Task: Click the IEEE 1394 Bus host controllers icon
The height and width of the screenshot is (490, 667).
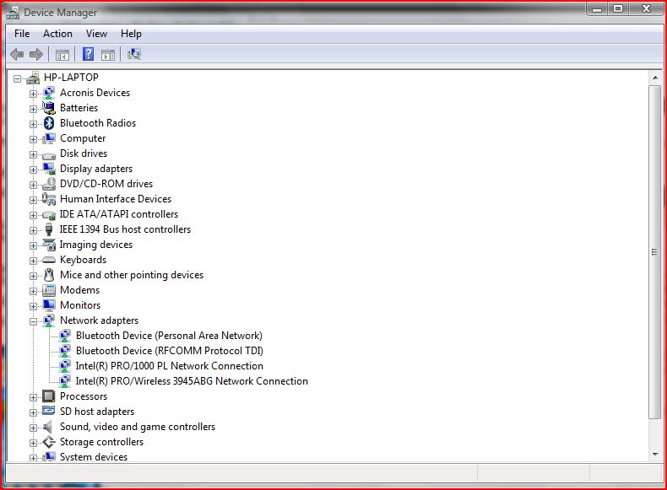Action: (49, 229)
